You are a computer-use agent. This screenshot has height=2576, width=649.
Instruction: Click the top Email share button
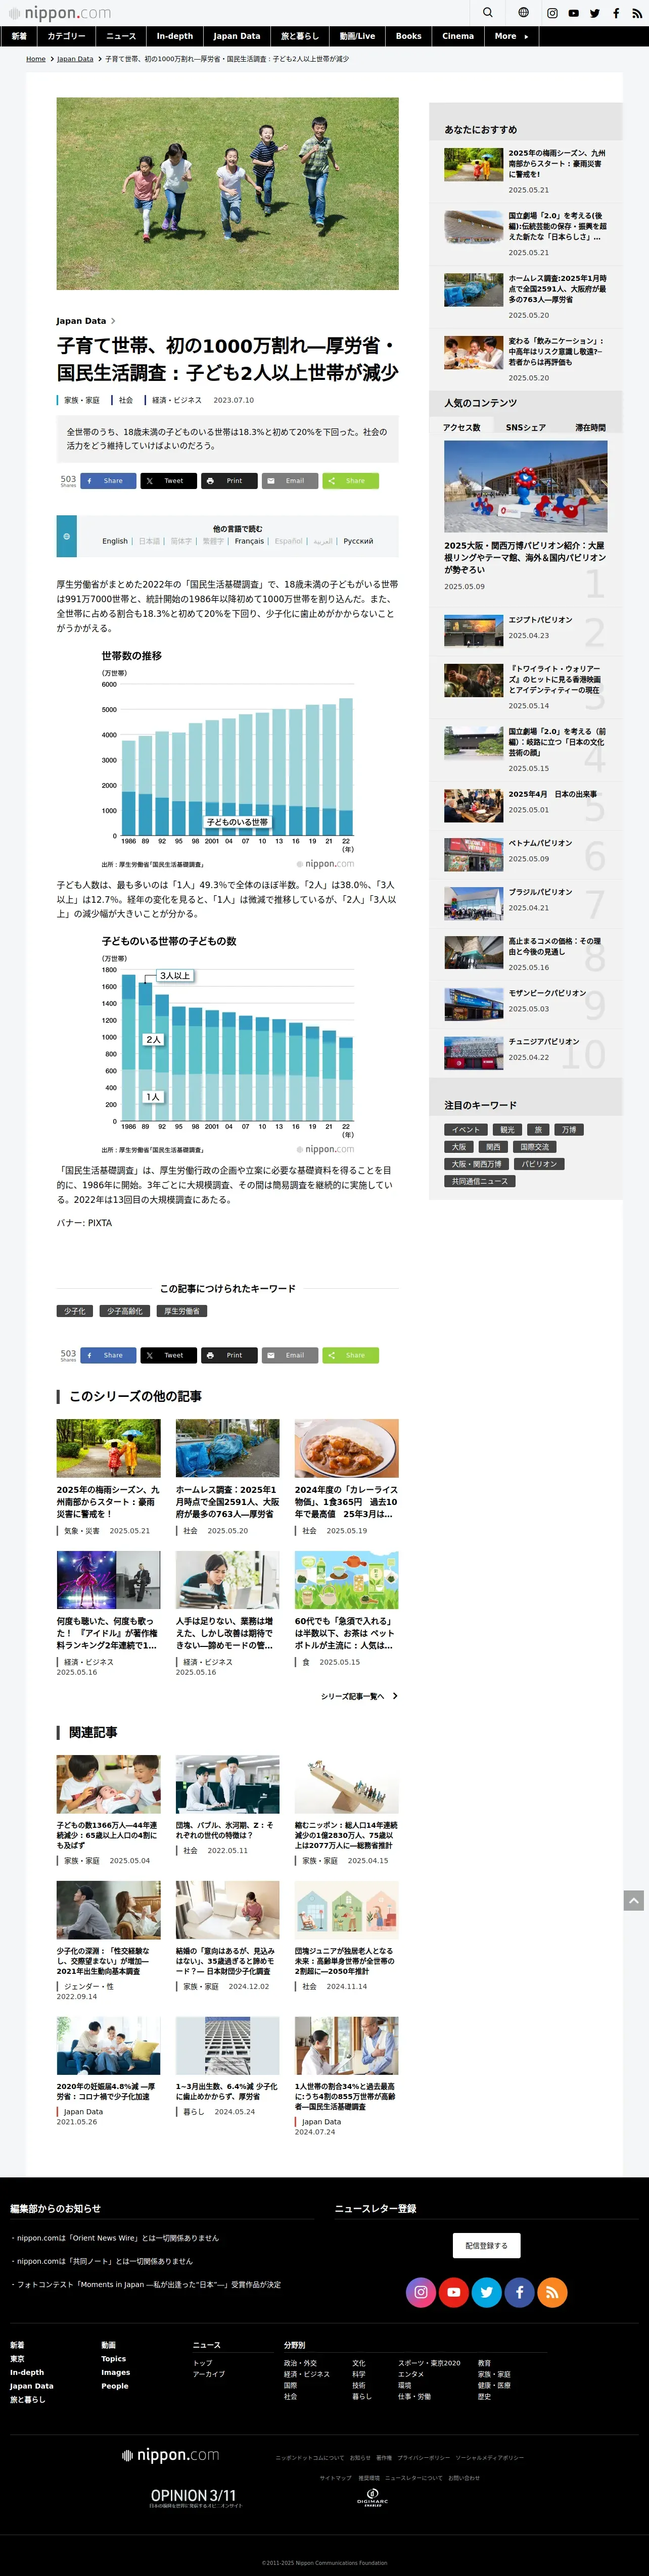290,481
